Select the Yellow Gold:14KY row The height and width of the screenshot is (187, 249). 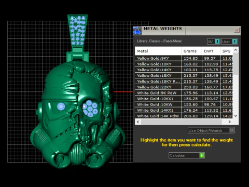tap(184, 70)
